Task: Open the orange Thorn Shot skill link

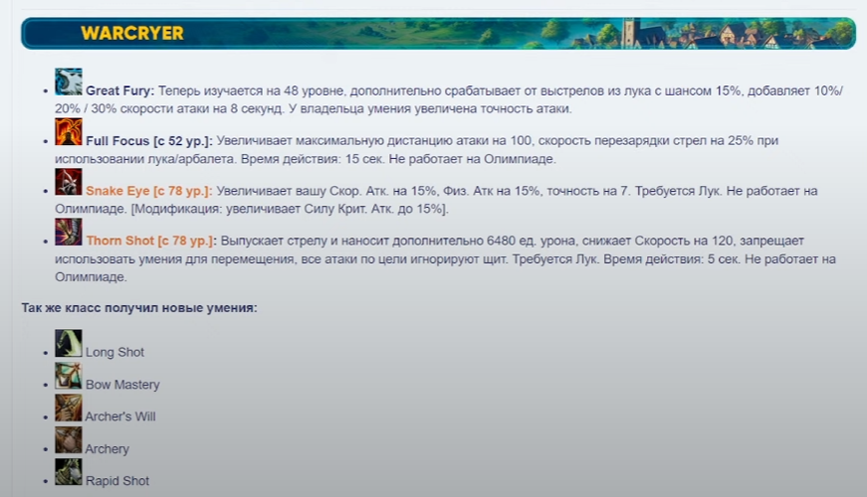Action: point(150,242)
